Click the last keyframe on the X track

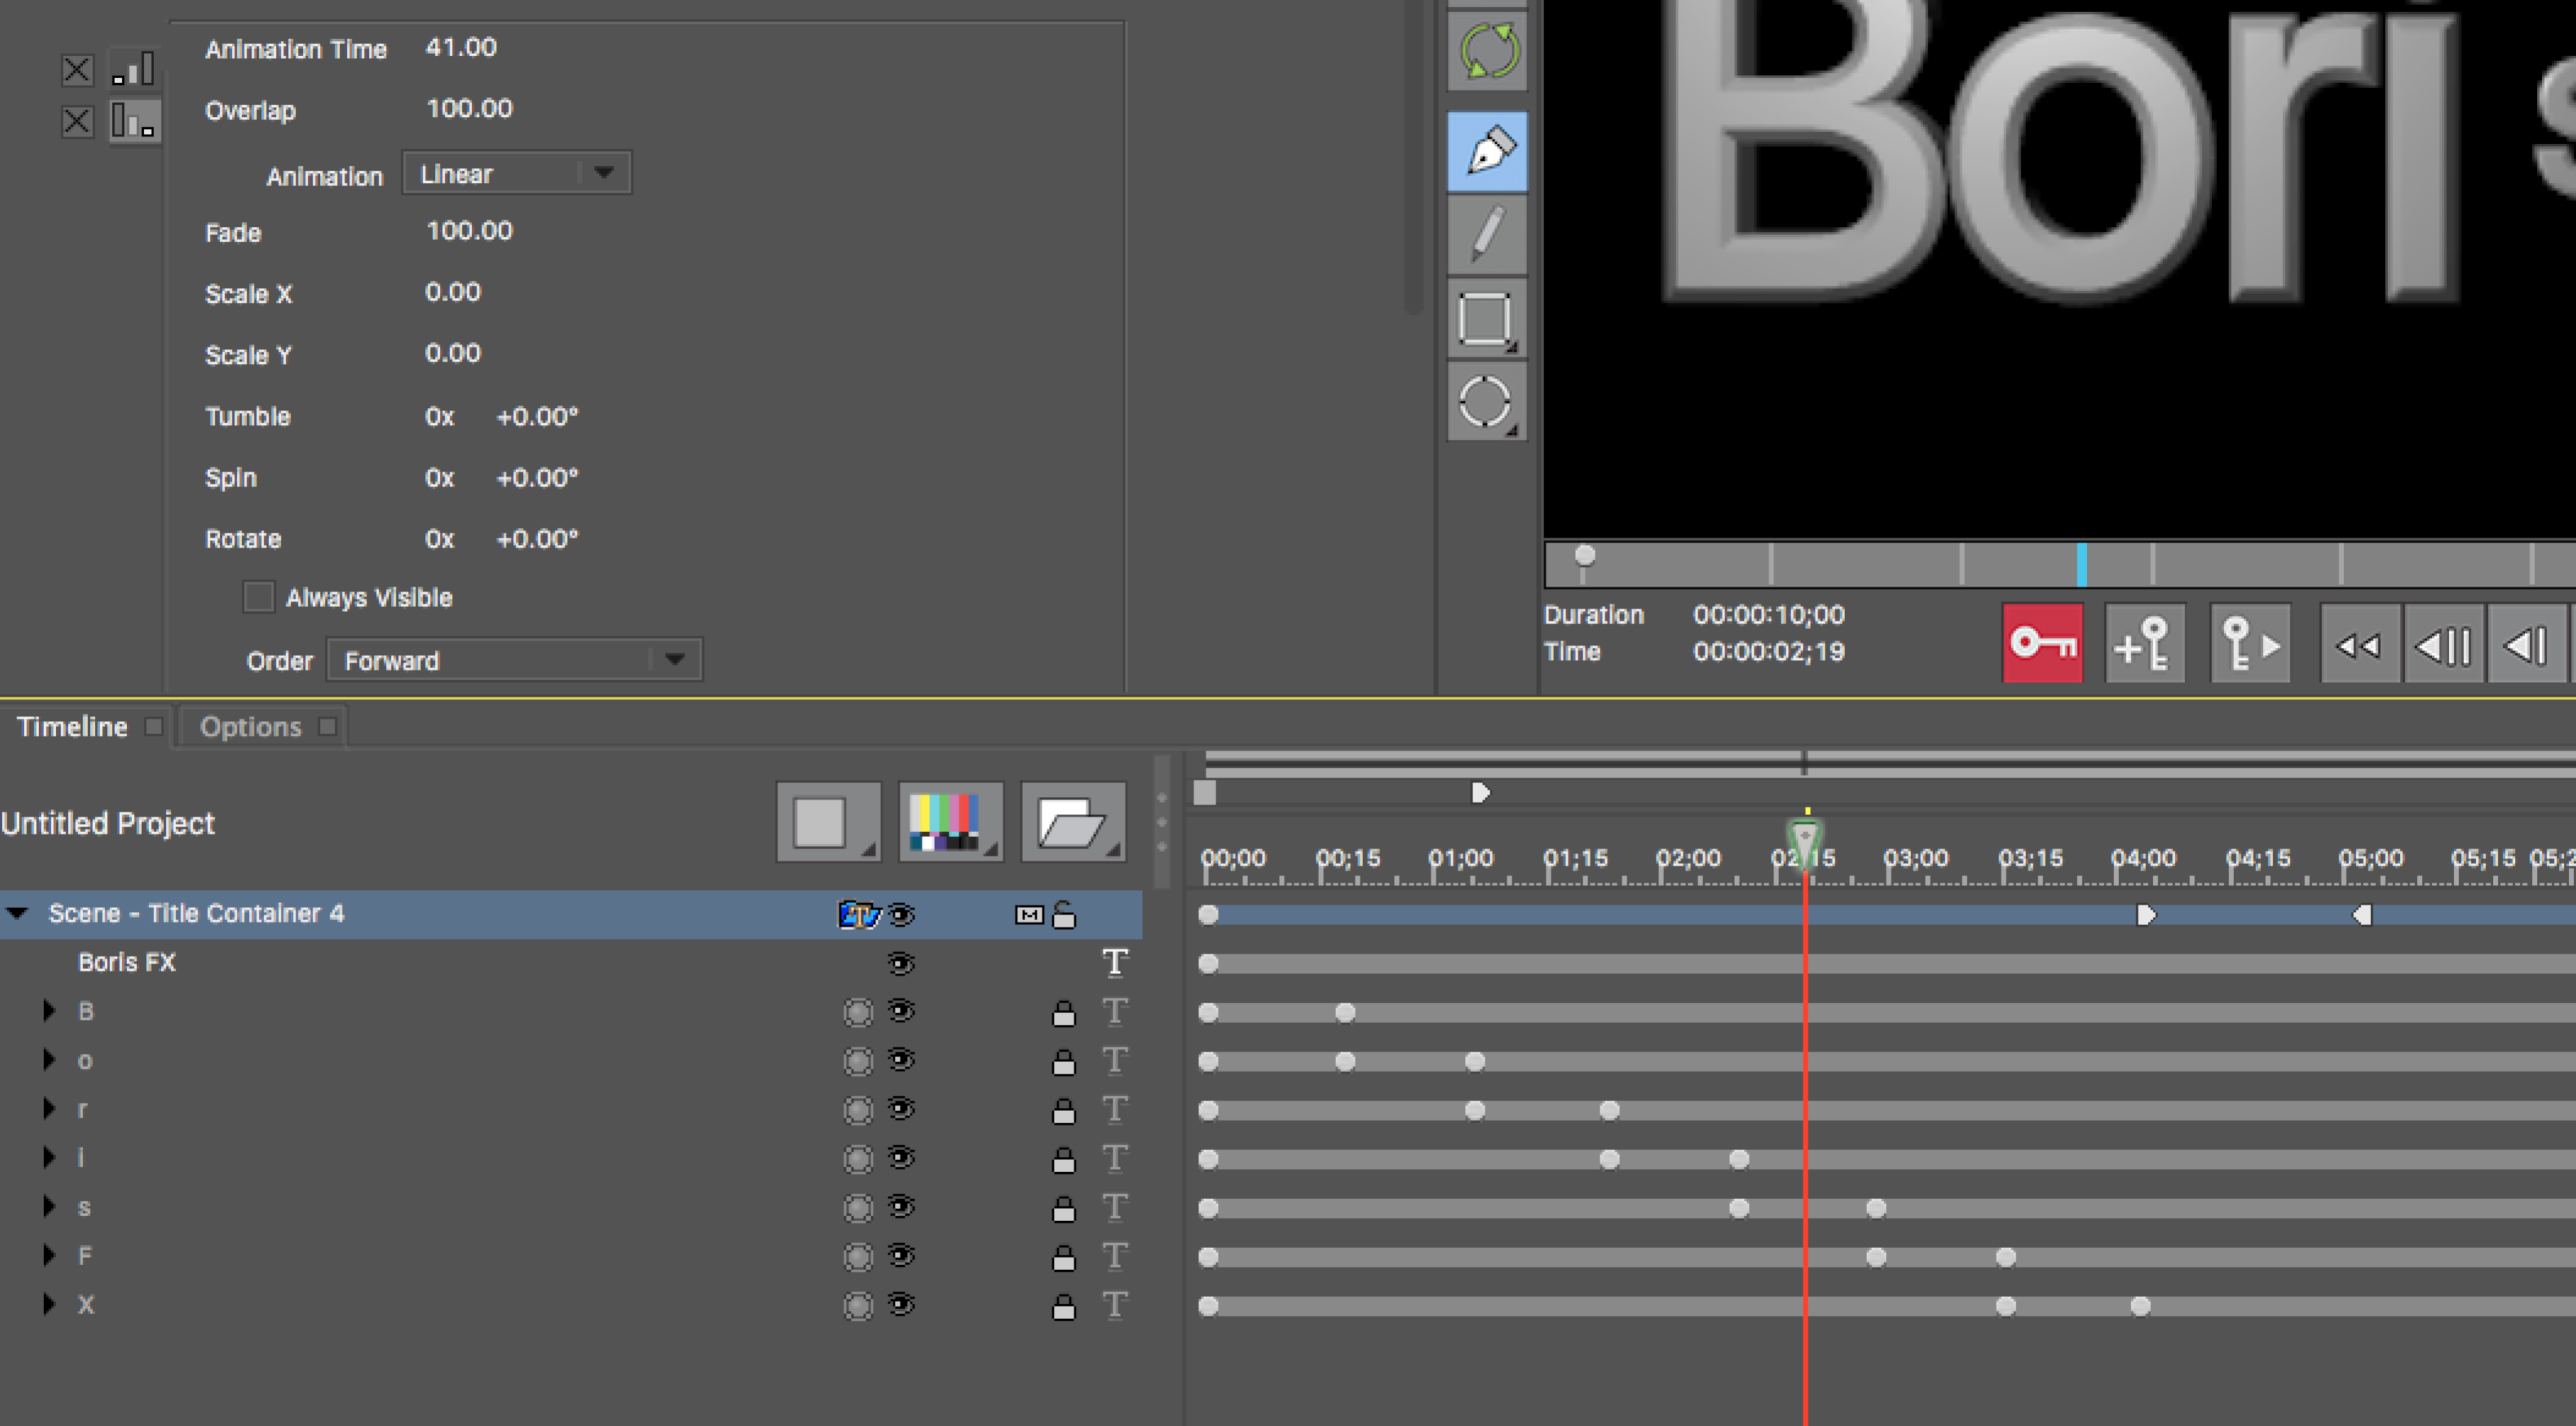tap(2140, 1306)
